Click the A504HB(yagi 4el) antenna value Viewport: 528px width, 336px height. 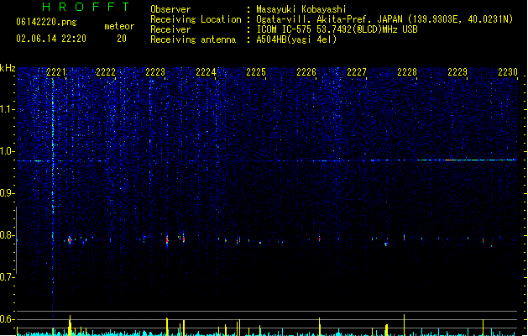pyautogui.click(x=296, y=39)
